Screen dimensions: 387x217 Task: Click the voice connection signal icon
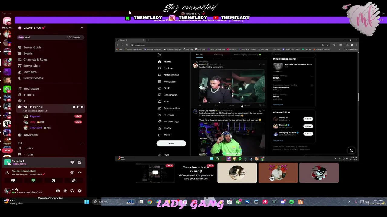click(7, 173)
